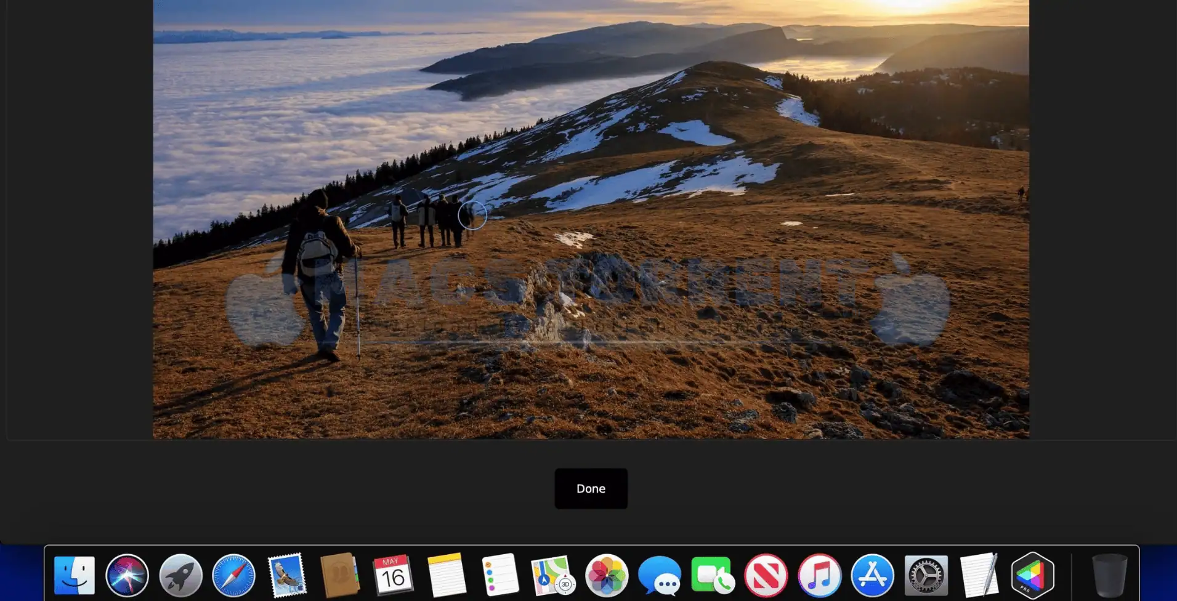The width and height of the screenshot is (1177, 601).
Task: Open System Preferences gear icon
Action: (926, 576)
